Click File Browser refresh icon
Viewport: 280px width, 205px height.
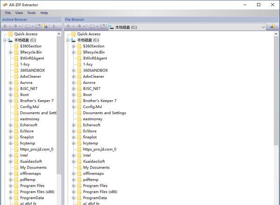(x=103, y=27)
